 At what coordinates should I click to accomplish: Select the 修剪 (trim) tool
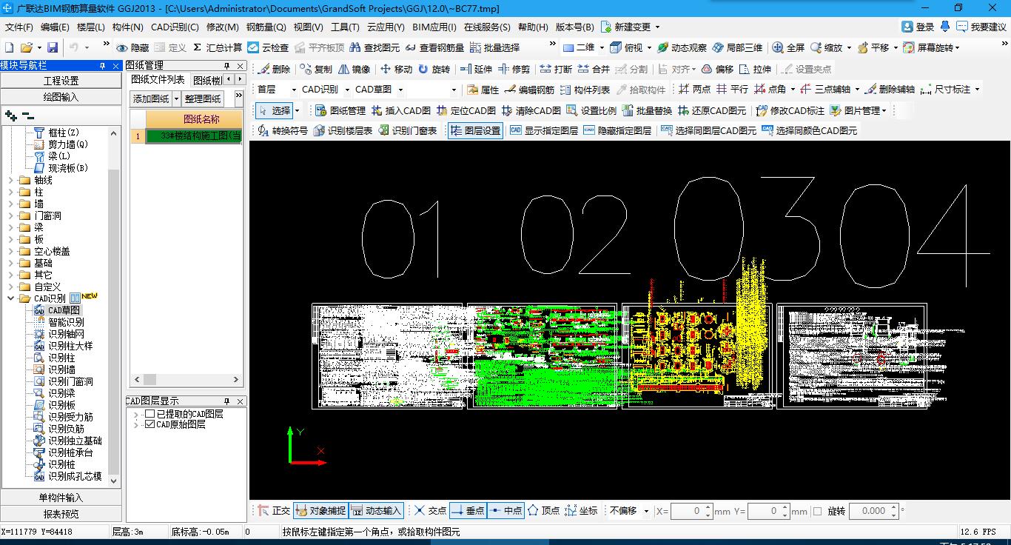coord(514,69)
